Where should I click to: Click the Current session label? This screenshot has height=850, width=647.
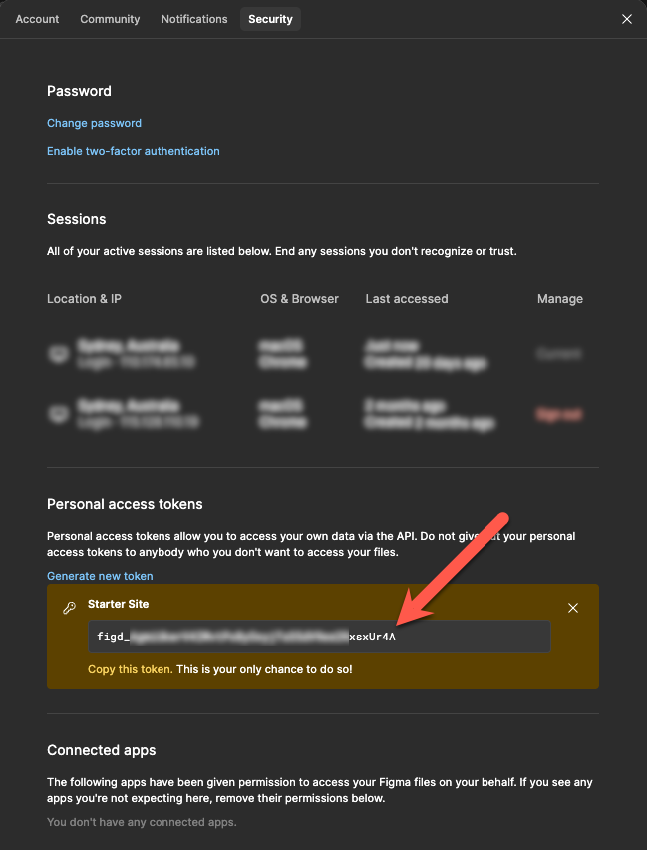(559, 353)
